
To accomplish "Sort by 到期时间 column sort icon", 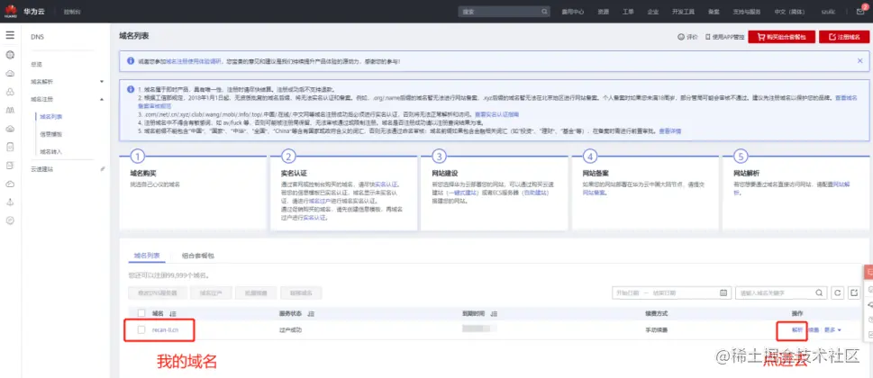I will point(495,314).
